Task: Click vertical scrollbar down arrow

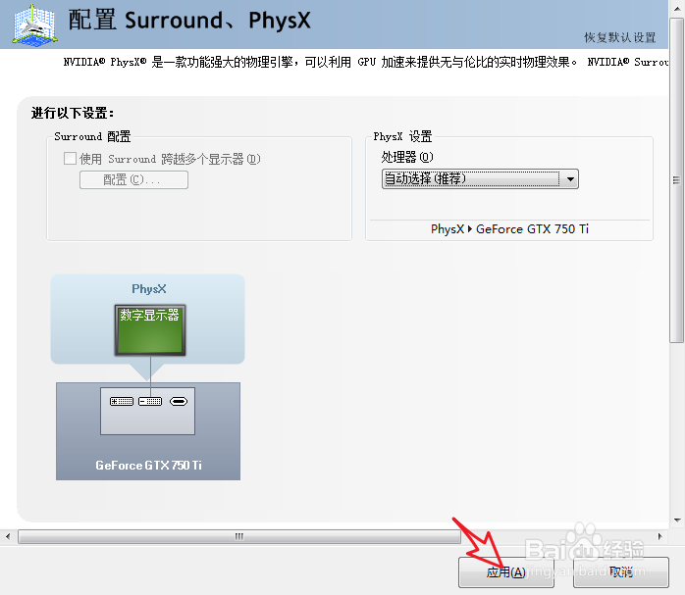Action: click(677, 520)
